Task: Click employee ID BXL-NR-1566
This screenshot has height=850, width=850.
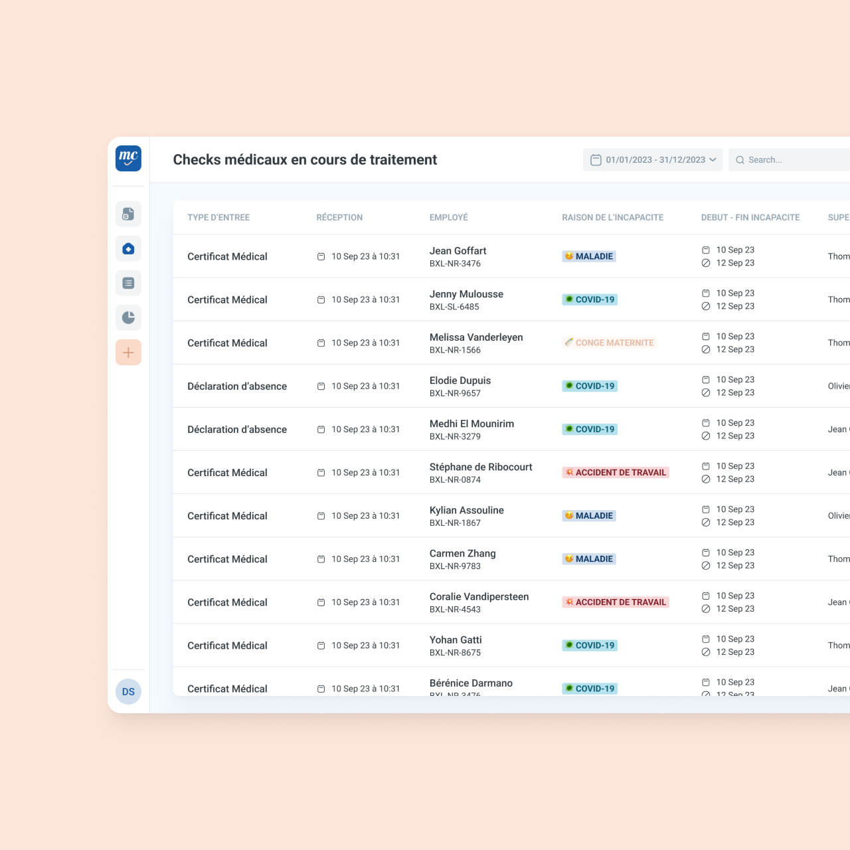Action: pyautogui.click(x=455, y=350)
